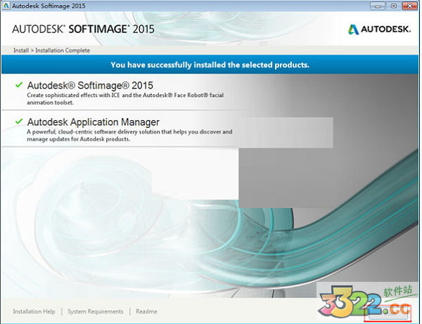422x324 pixels.
Task: Open the Installation Help link
Action: pos(34,311)
